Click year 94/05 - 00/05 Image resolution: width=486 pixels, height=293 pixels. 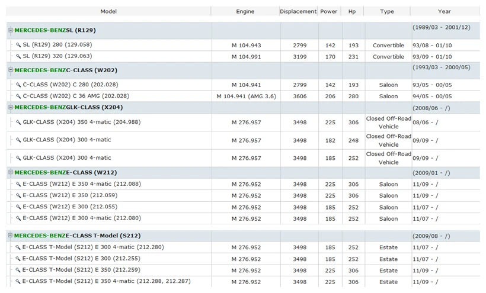coord(432,96)
